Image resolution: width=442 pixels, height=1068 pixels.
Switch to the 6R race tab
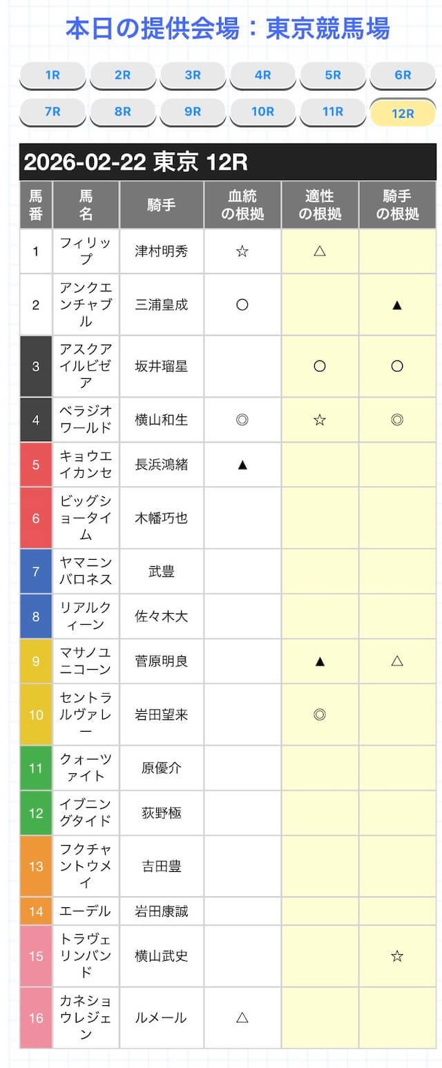403,75
